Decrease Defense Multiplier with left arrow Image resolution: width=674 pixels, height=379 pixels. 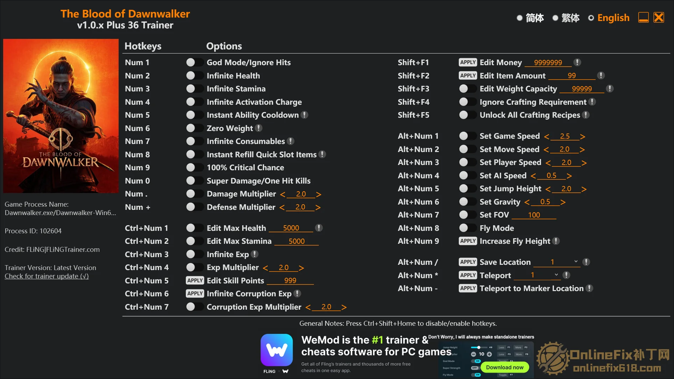[282, 207]
